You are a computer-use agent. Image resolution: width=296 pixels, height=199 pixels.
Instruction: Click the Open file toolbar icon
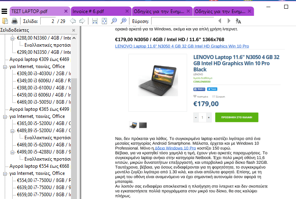[x=5, y=21]
